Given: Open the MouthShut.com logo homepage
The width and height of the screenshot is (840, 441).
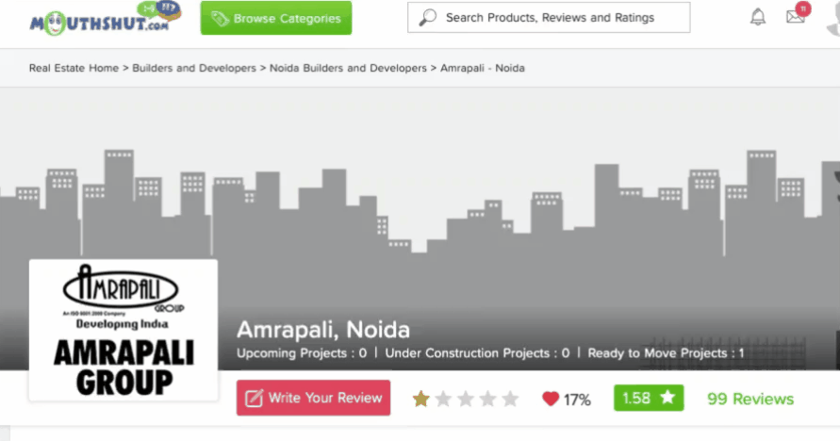Looking at the screenshot, I should click(x=105, y=19).
